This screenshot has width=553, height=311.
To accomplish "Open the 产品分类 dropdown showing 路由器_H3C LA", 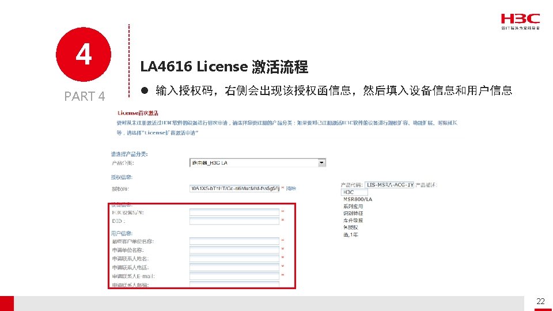I will click(x=257, y=163).
